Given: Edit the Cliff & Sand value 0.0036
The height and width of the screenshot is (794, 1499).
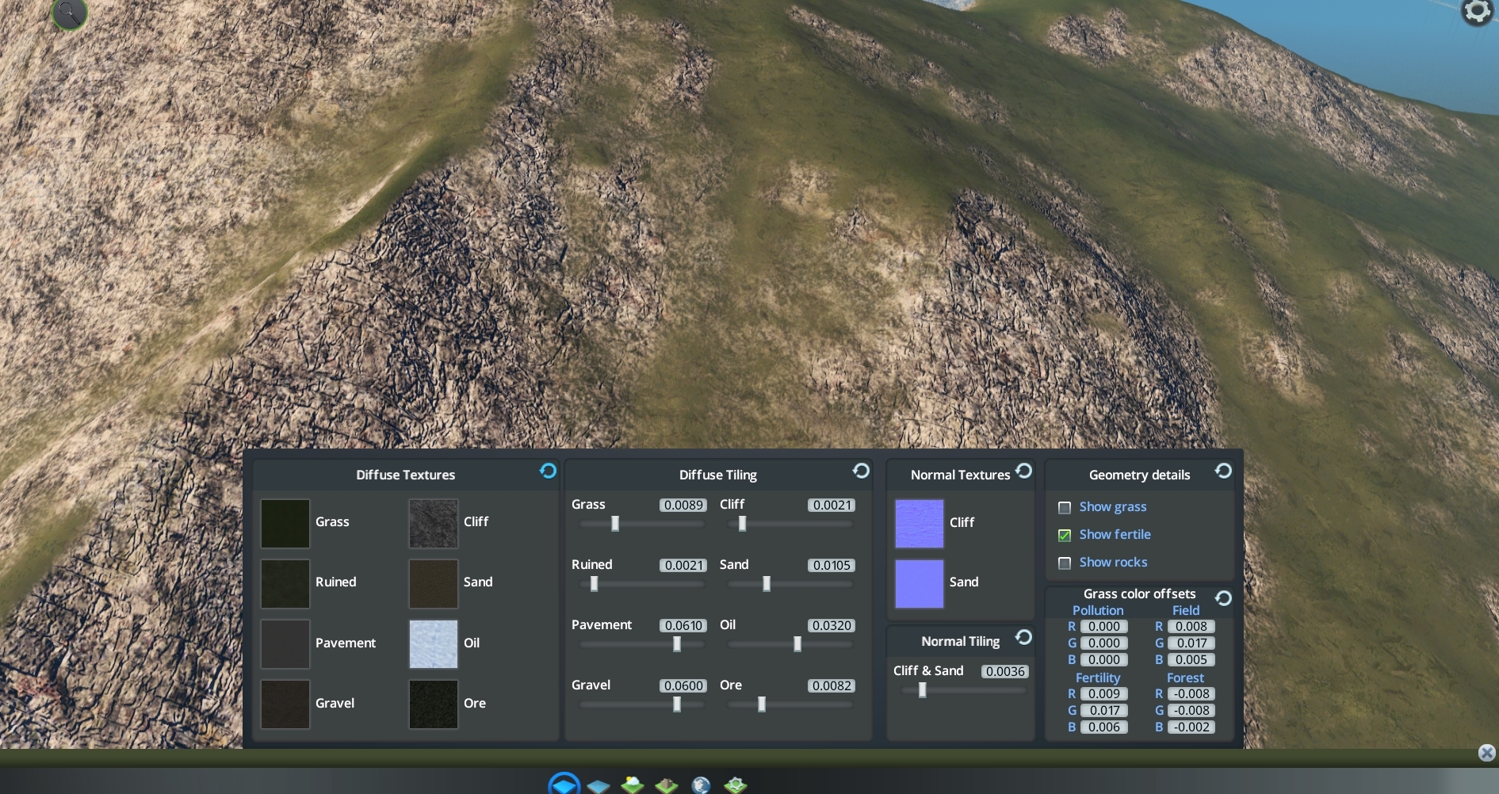Looking at the screenshot, I should [x=1004, y=671].
